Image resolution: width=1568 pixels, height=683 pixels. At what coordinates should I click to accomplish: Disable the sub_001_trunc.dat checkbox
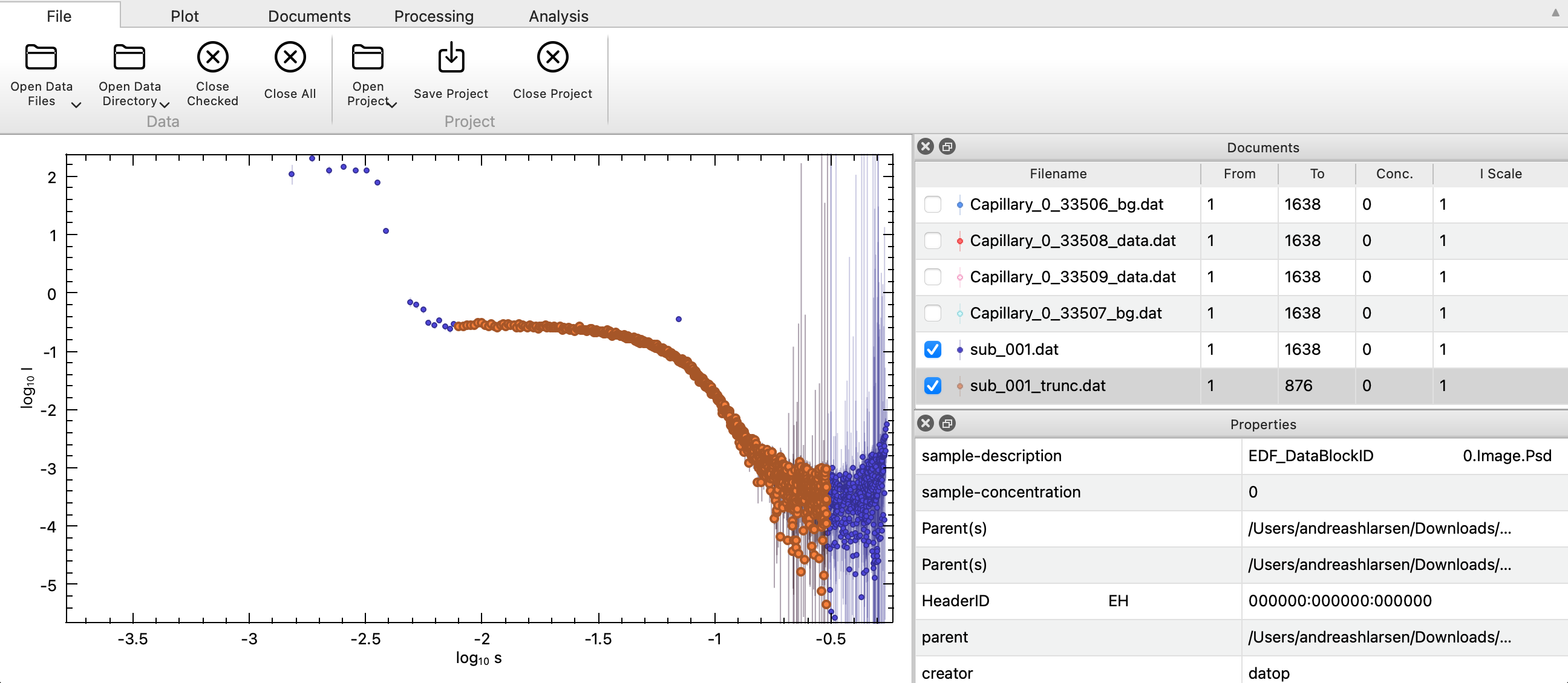(x=933, y=386)
